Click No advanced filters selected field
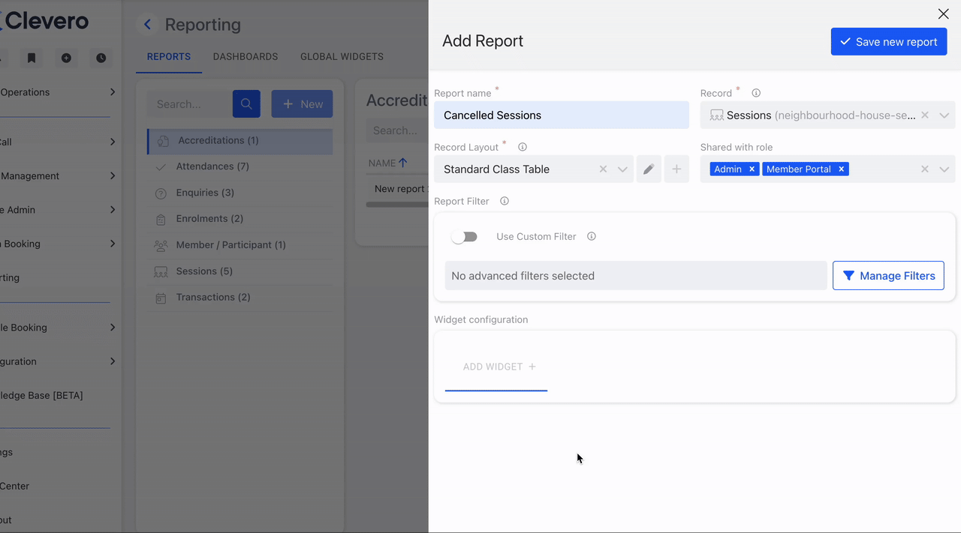 pos(636,276)
